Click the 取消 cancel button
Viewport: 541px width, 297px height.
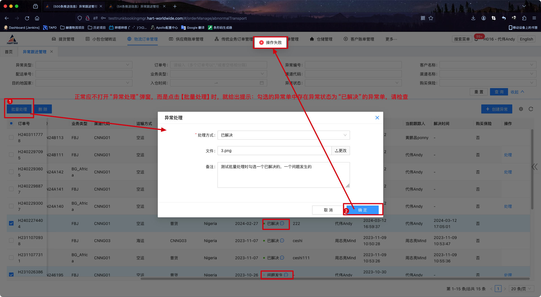(x=328, y=210)
